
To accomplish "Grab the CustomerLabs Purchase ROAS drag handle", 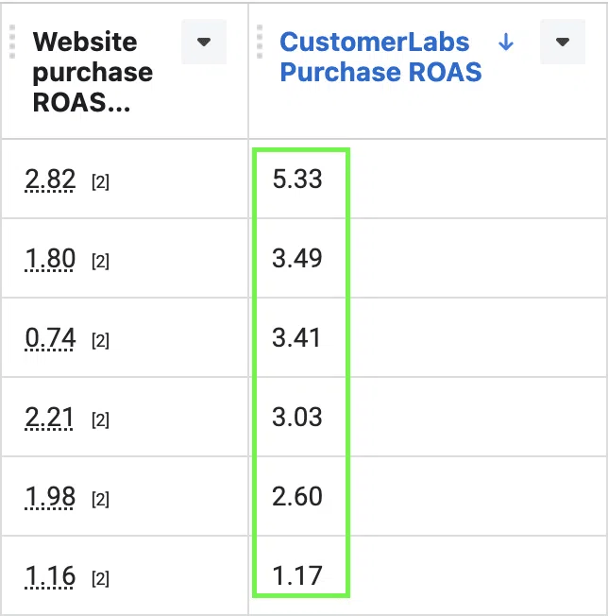I will (x=260, y=42).
